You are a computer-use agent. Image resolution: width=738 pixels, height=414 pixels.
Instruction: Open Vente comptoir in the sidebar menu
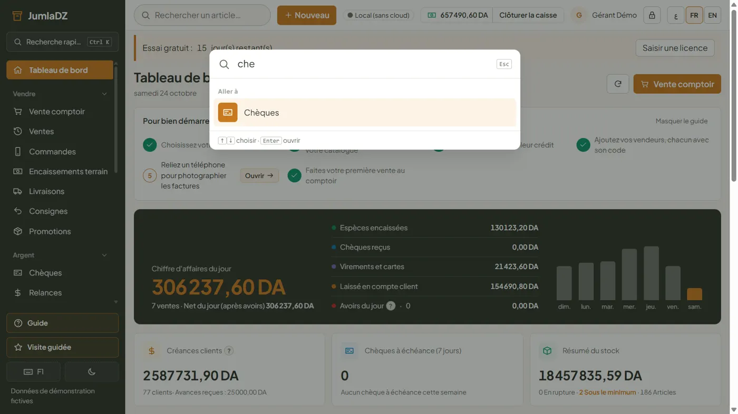pos(60,112)
